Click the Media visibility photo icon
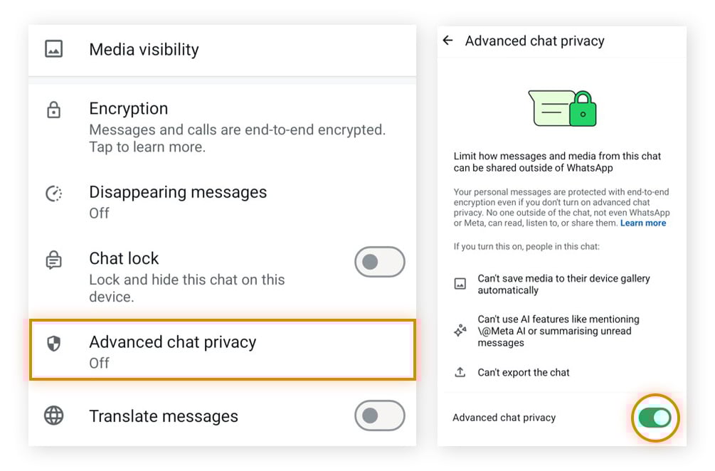The height and width of the screenshot is (471, 715). [x=53, y=50]
